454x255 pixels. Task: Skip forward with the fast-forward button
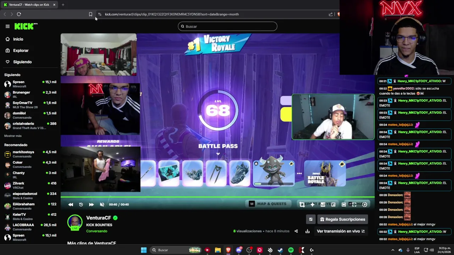91,204
